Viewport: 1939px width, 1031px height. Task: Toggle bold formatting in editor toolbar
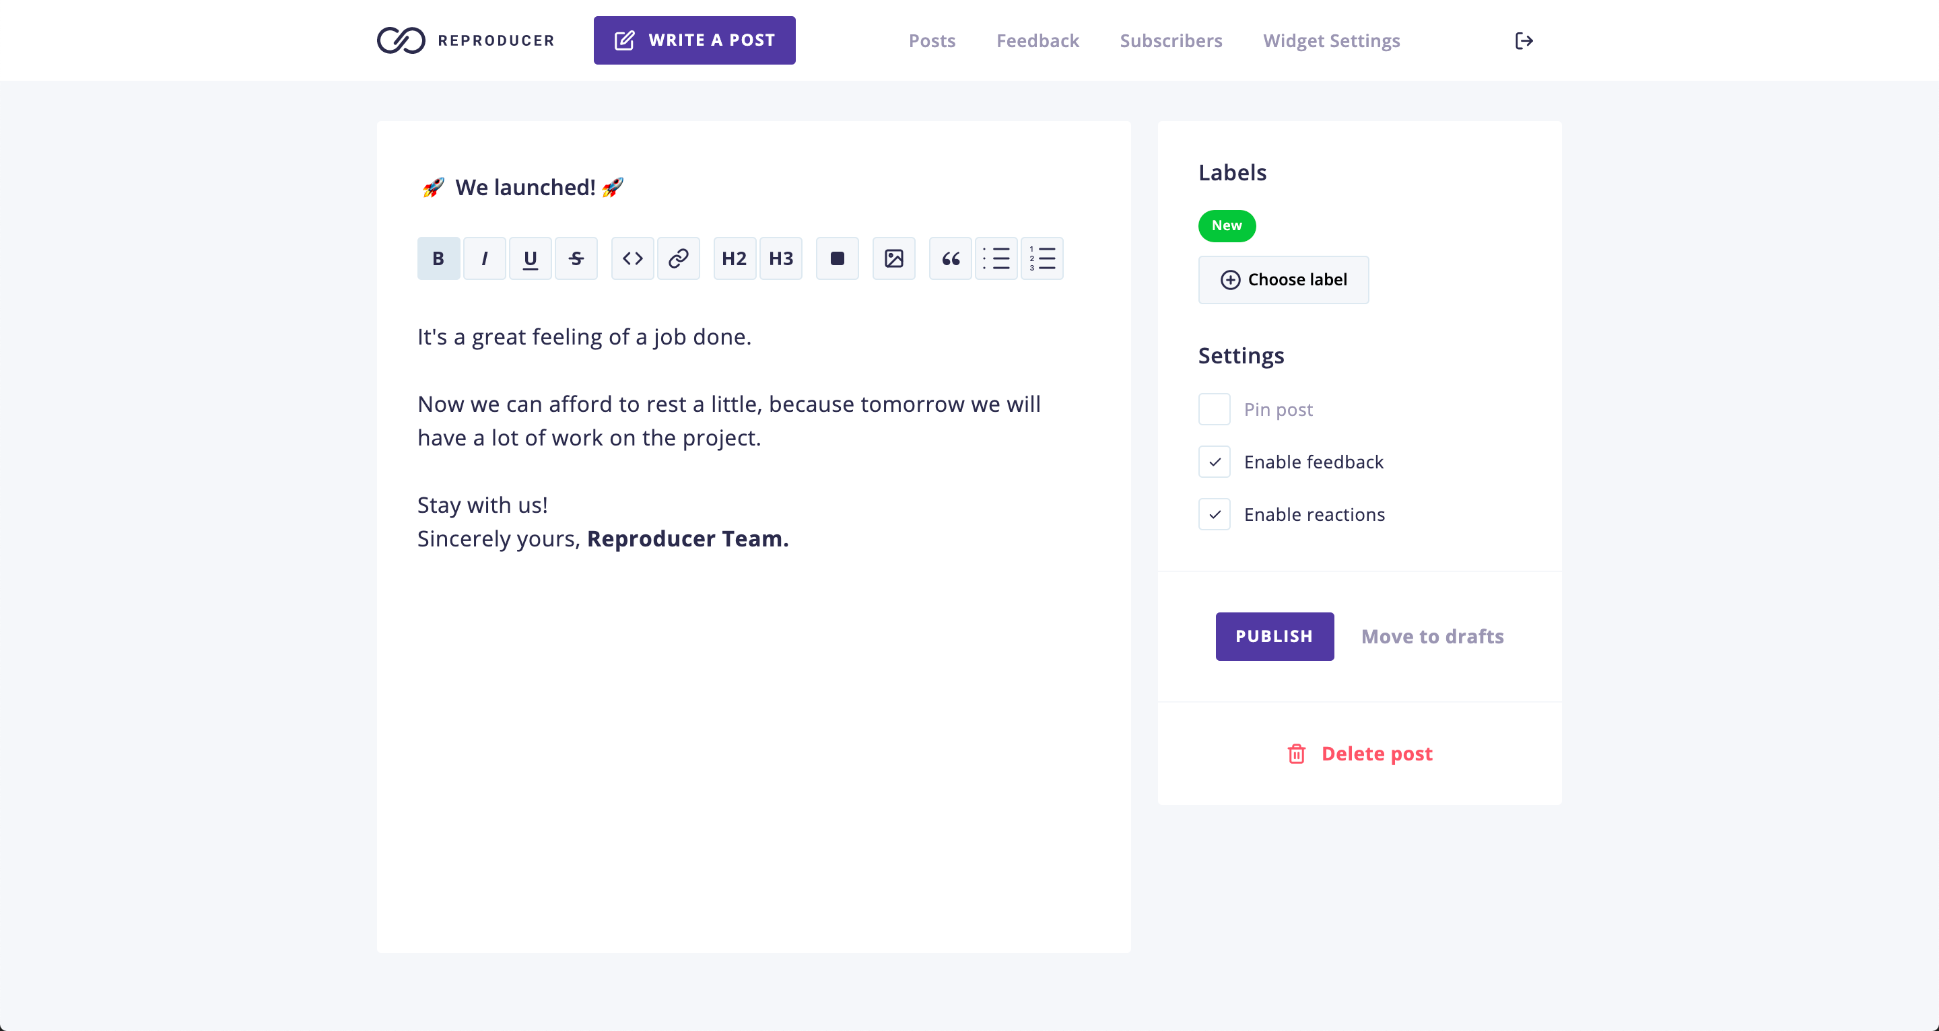[x=438, y=258]
